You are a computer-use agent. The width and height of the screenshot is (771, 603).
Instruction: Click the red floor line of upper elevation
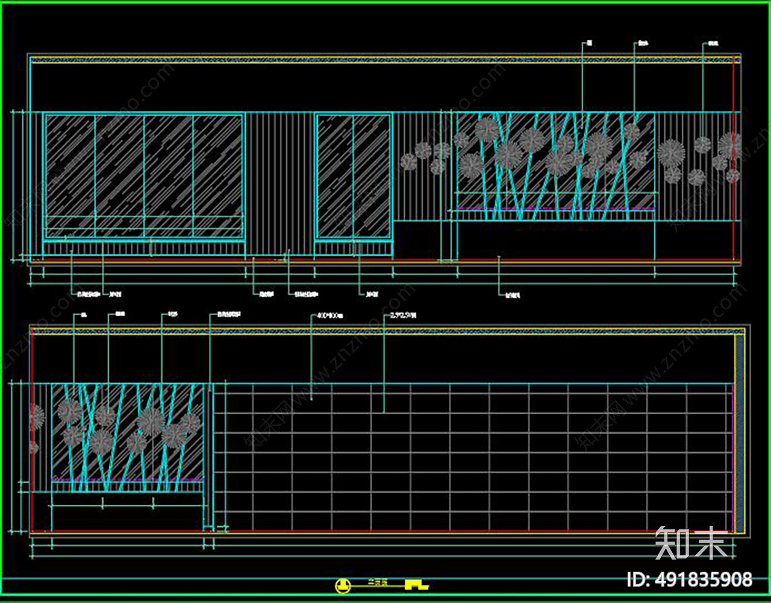pos(385,260)
